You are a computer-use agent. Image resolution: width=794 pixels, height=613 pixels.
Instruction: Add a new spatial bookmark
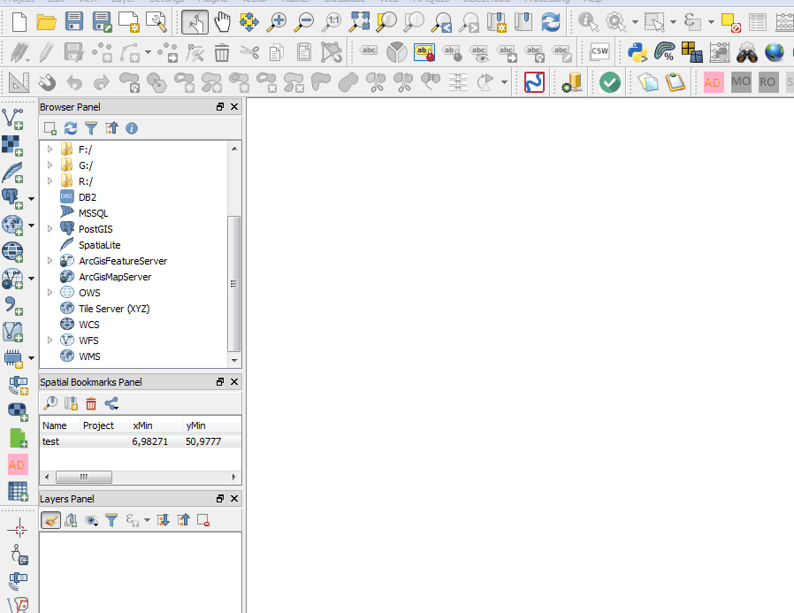click(71, 403)
